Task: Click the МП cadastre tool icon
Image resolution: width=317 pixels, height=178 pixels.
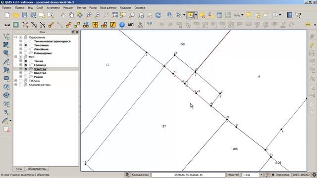Action: (x=131, y=25)
